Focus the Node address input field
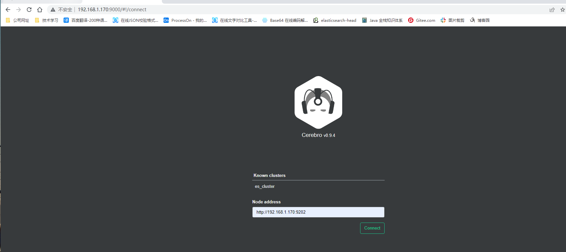Image resolution: width=566 pixels, height=252 pixels. pos(318,212)
